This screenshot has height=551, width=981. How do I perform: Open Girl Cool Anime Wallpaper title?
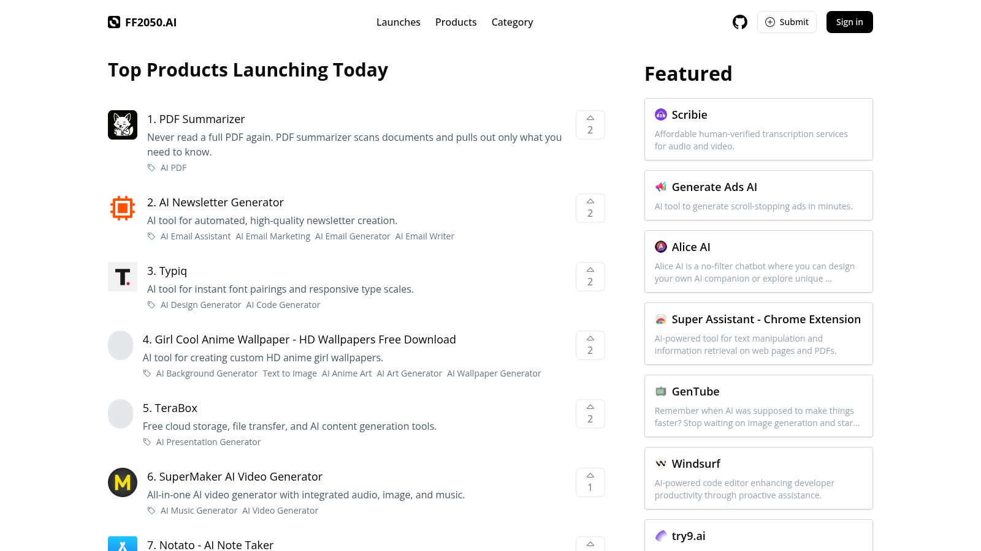299,339
